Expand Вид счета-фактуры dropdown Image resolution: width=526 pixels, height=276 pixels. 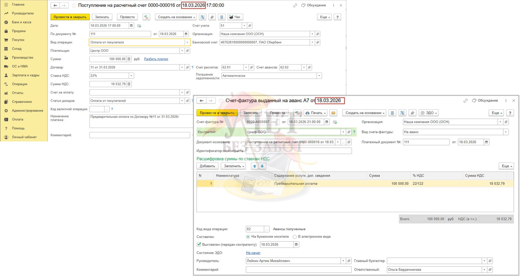(505, 132)
